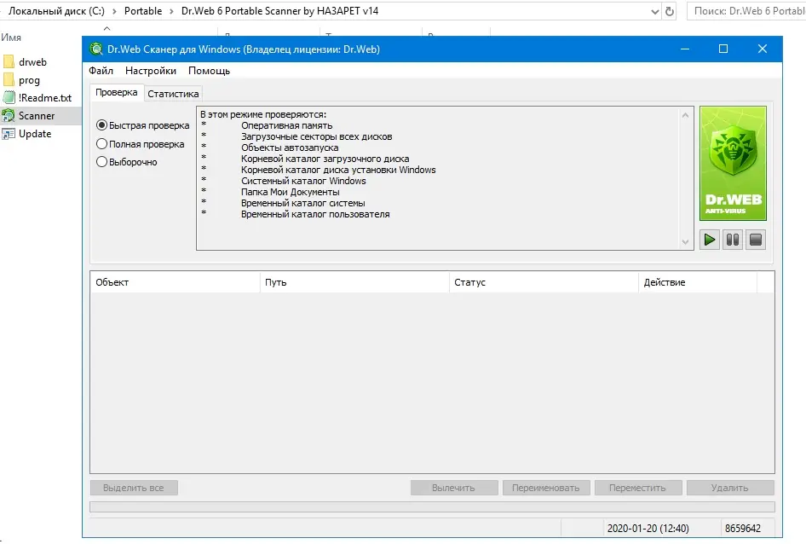Stop scanning with the stop button
The width and height of the screenshot is (806, 544).
click(x=756, y=240)
